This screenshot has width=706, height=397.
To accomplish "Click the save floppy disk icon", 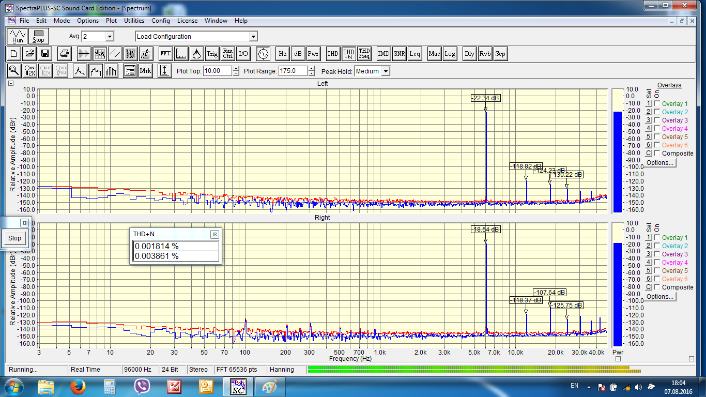I will 45,53.
